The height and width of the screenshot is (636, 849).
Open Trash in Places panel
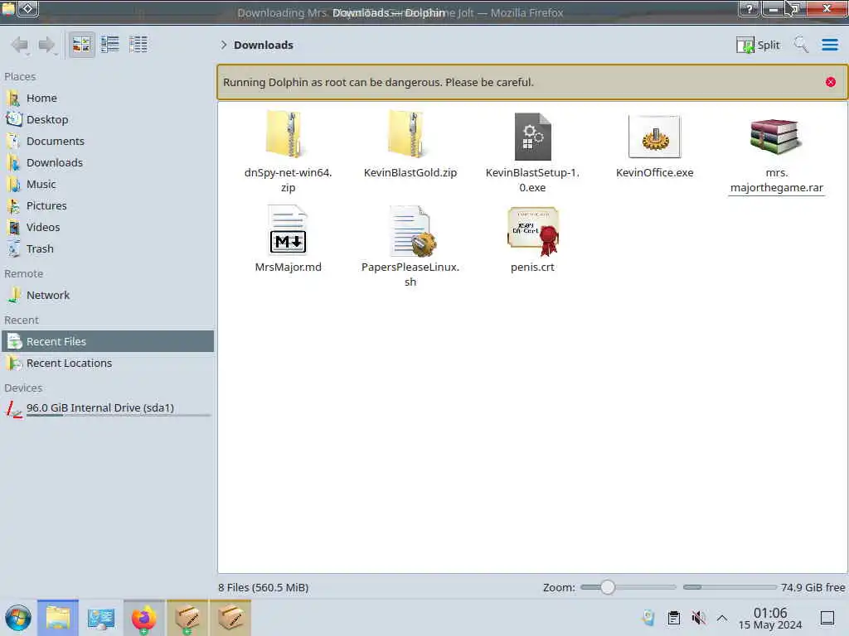click(107, 249)
